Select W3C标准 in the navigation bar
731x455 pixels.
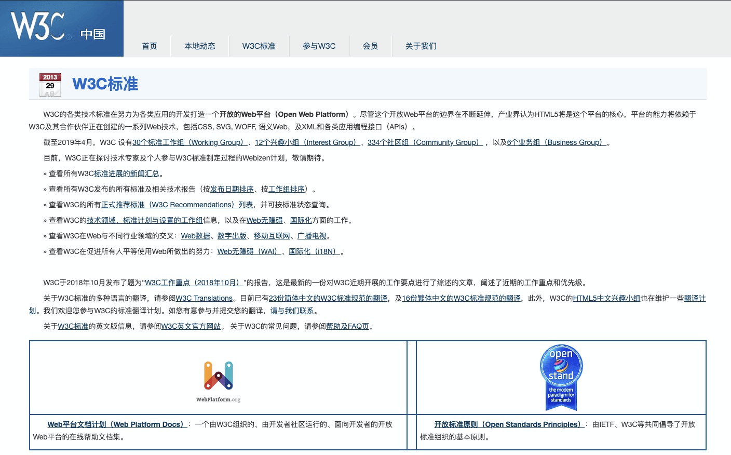click(259, 46)
